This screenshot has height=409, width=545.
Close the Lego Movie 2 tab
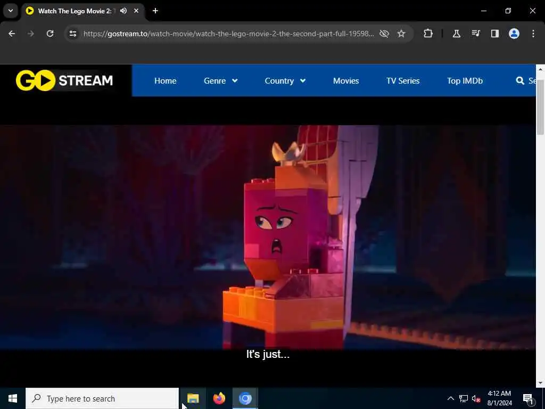click(x=136, y=11)
